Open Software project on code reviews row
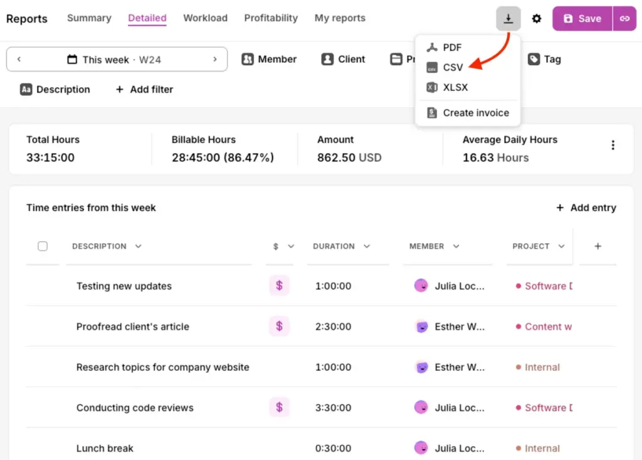This screenshot has height=460, width=642. [544, 407]
